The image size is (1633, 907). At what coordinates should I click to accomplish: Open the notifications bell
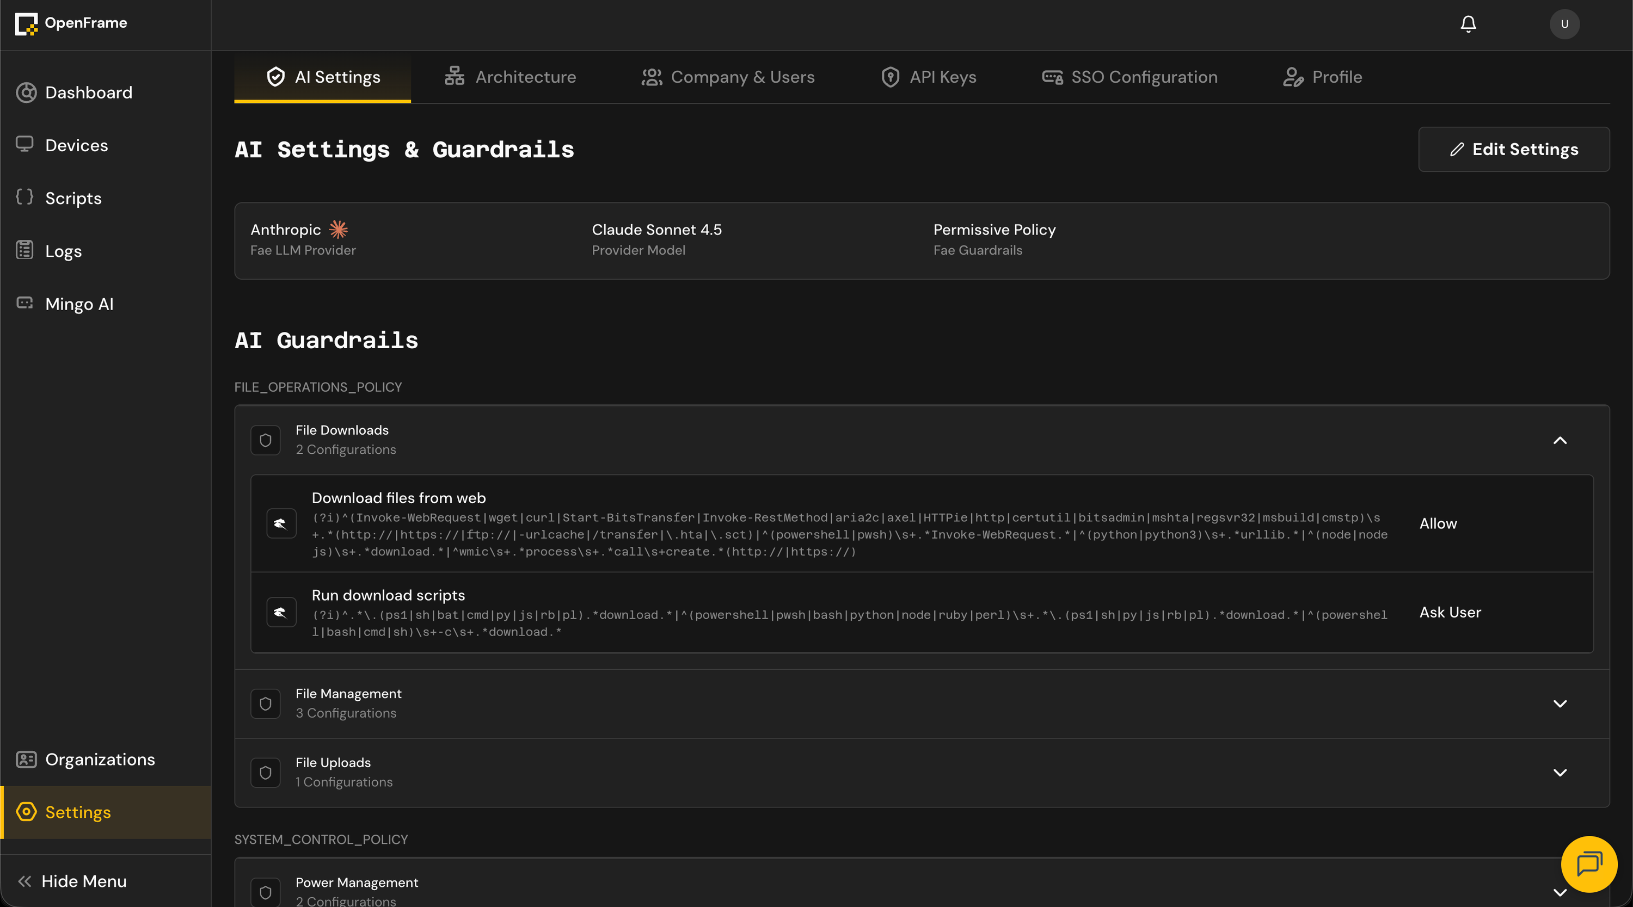(1468, 24)
